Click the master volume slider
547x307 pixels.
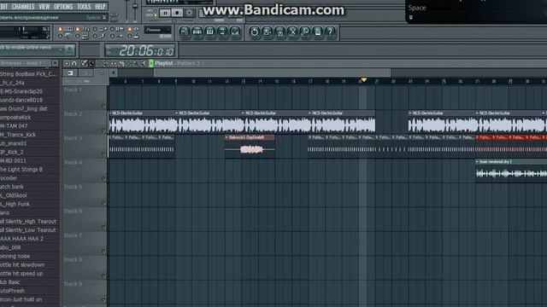[127, 9]
